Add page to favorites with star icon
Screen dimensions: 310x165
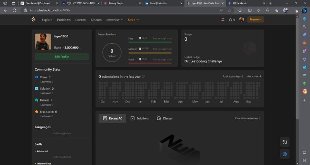point(229,10)
